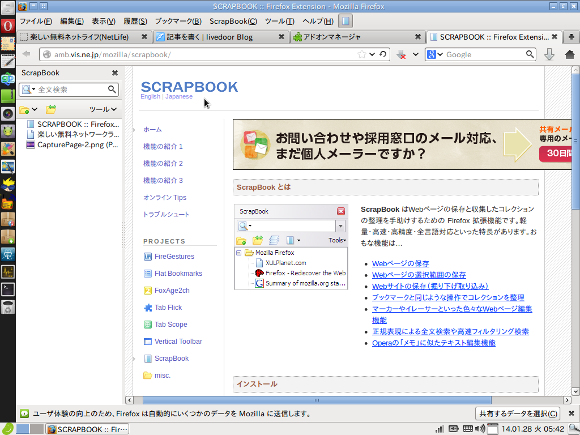Open the trash bin in the dock

(8, 307)
